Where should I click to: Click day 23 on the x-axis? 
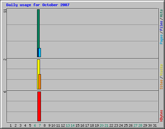[x=116, y=125]
